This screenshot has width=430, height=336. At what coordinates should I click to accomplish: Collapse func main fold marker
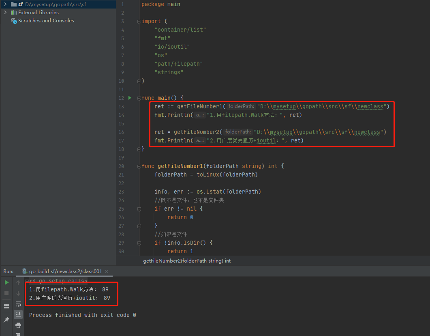139,98
